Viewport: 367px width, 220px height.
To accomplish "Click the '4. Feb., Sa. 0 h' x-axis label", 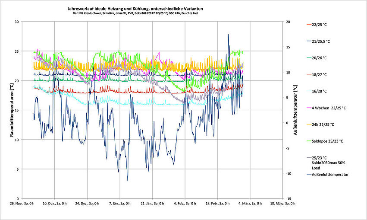I will click(x=185, y=203).
